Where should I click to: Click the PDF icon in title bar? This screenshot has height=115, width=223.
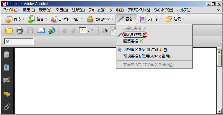pos(4,4)
